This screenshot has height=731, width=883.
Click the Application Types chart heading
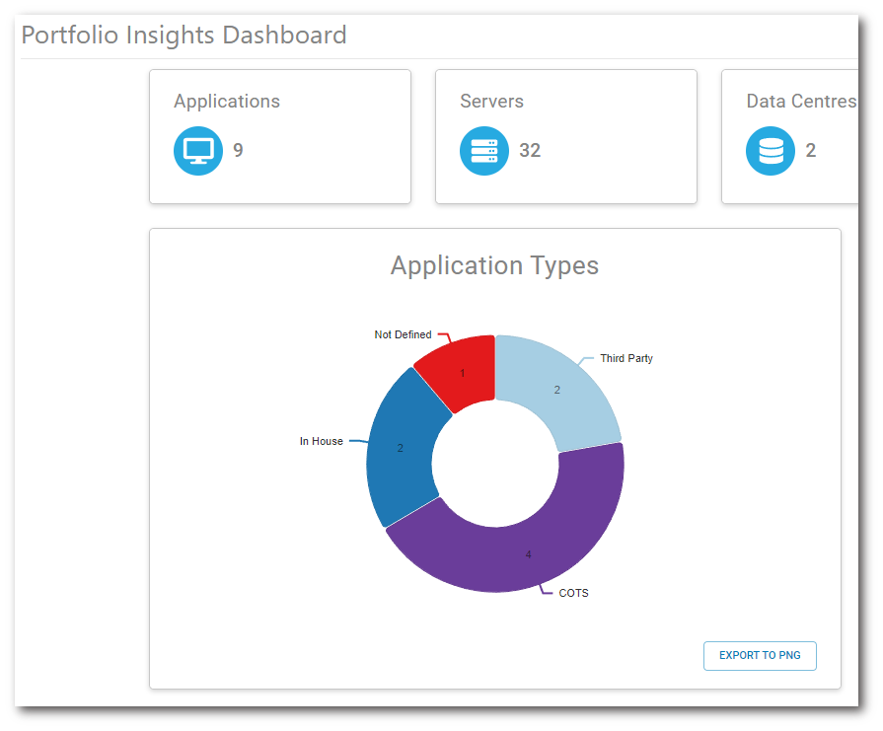click(494, 265)
